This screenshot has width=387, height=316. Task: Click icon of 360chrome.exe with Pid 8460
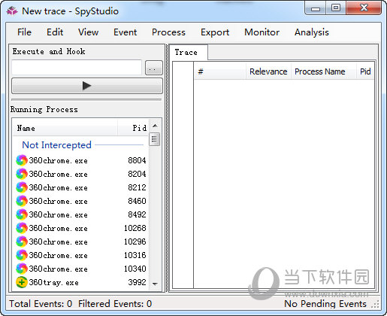tap(22, 201)
